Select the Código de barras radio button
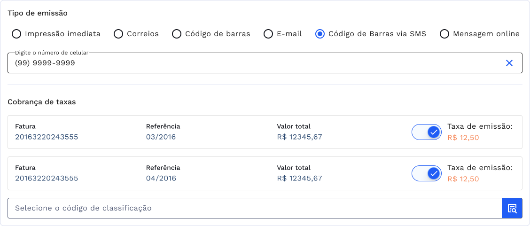530x226 pixels. (177, 34)
